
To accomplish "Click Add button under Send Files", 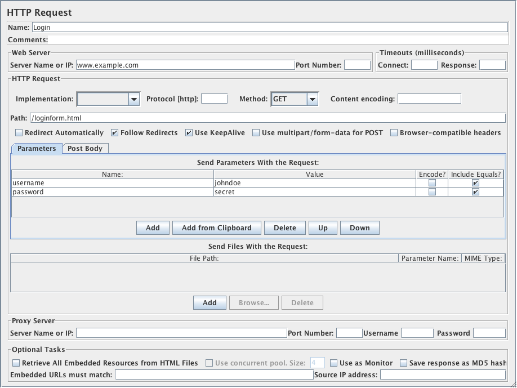I will click(210, 303).
